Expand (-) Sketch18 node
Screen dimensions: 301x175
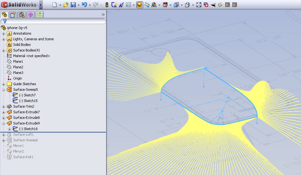click(x=9, y=129)
